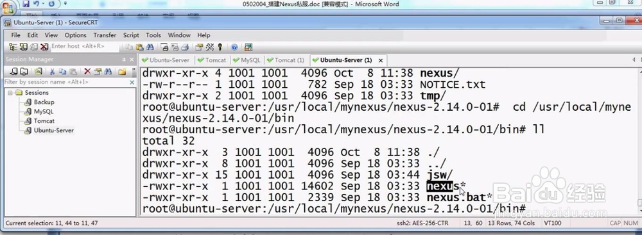
Task: Click the Word Undo icon
Action: click(37, 4)
